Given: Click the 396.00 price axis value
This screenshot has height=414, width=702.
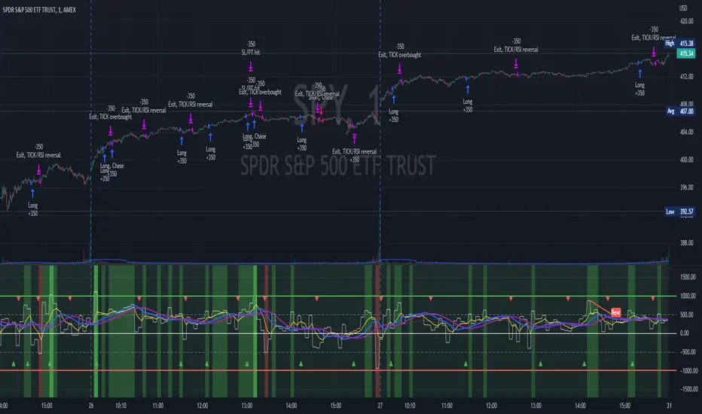Looking at the screenshot, I should [686, 187].
